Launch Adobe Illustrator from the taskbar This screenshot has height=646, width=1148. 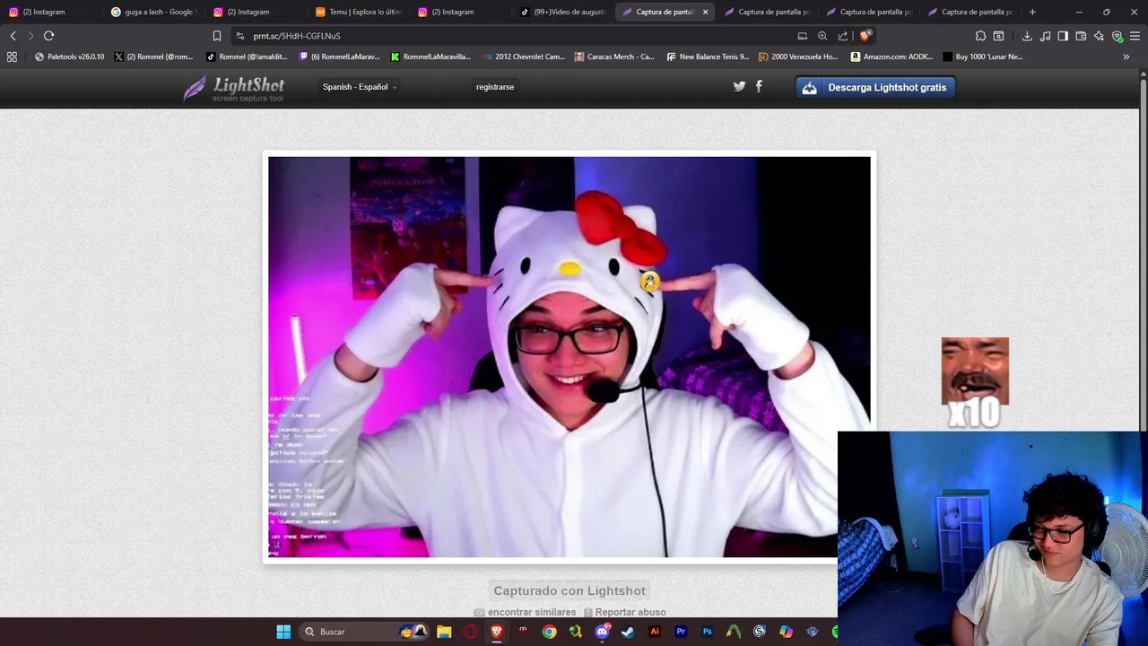click(655, 632)
